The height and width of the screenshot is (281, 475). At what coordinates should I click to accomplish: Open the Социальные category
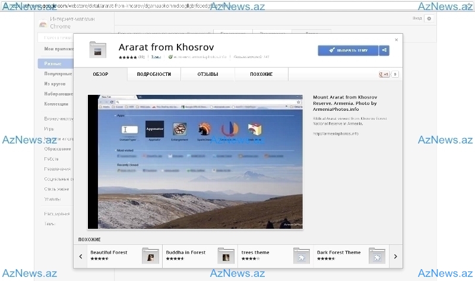click(x=59, y=179)
